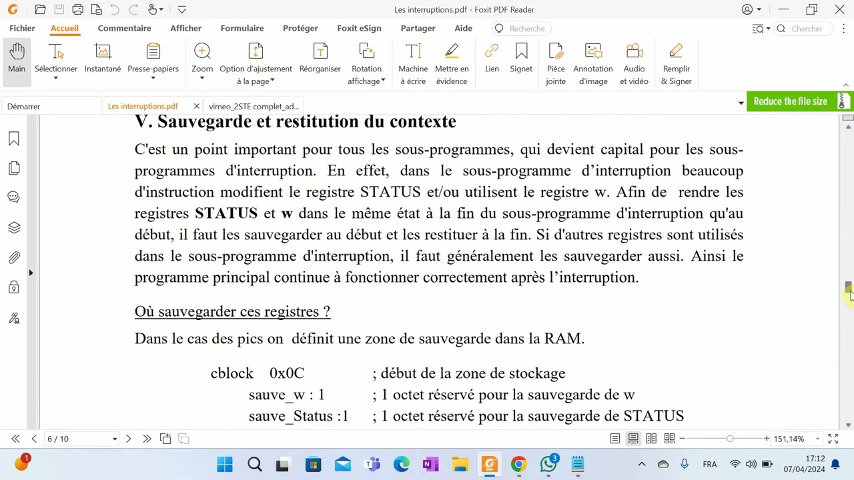This screenshot has height=480, width=854.
Task: Select the Machine à écrire tool
Action: click(413, 63)
